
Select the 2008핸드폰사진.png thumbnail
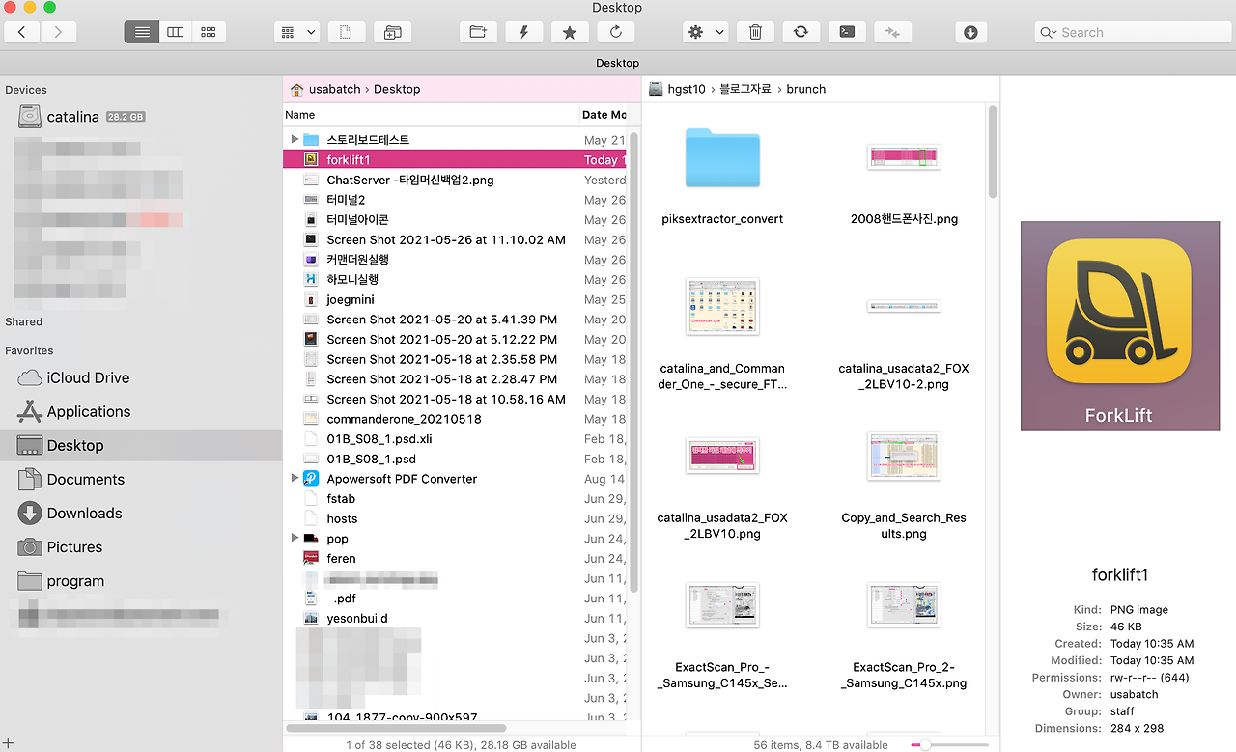coord(904,157)
